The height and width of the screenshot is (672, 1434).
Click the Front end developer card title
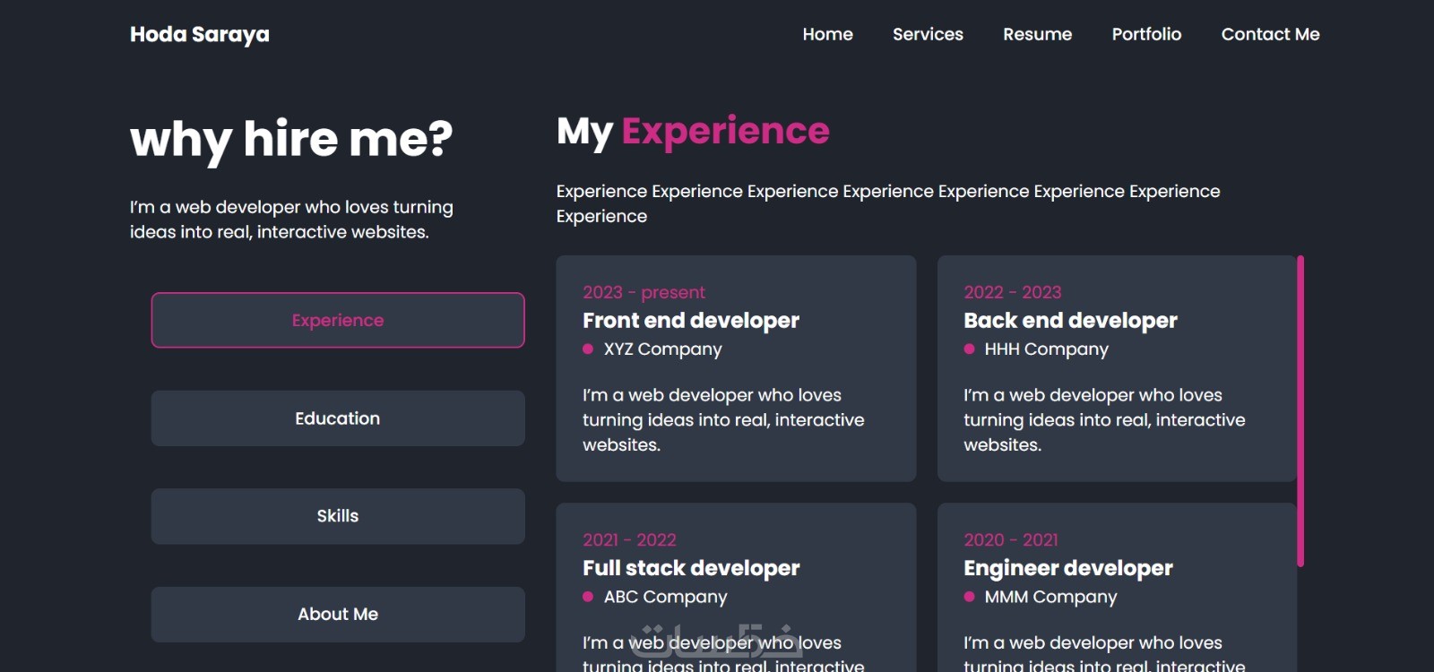[690, 321]
